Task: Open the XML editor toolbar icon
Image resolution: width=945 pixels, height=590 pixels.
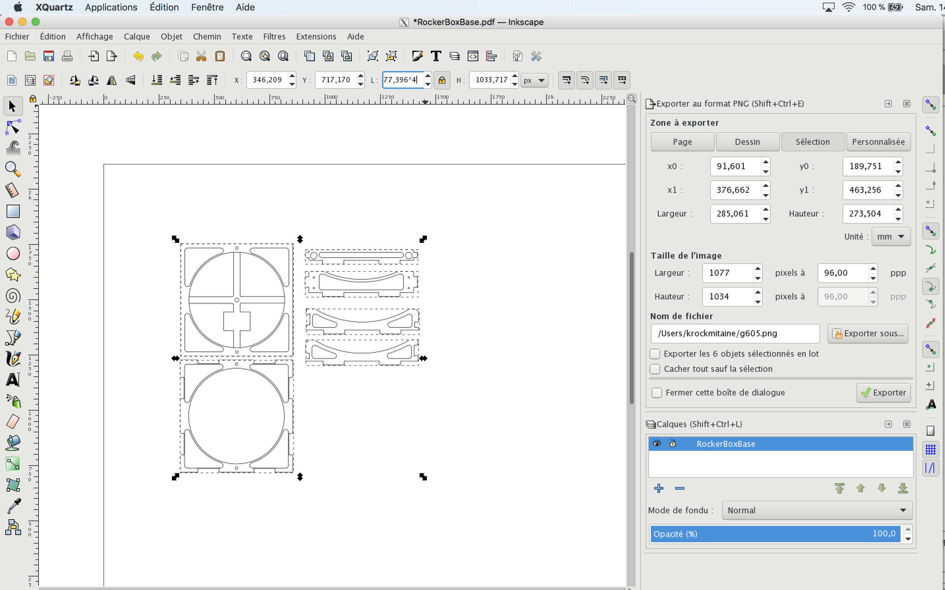Action: click(473, 56)
